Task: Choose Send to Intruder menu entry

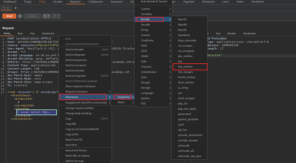Action: [x=75, y=49]
